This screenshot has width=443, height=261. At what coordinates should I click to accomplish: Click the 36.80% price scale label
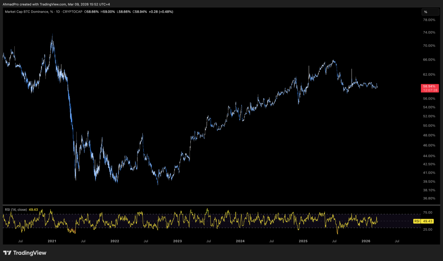429,198
